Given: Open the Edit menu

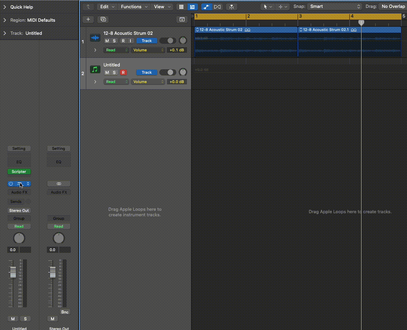Looking at the screenshot, I should tap(107, 7).
